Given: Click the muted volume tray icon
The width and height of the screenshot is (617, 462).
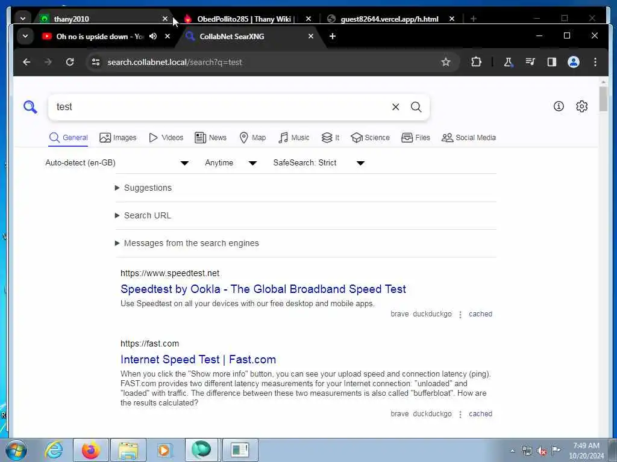Looking at the screenshot, I should tap(542, 450).
